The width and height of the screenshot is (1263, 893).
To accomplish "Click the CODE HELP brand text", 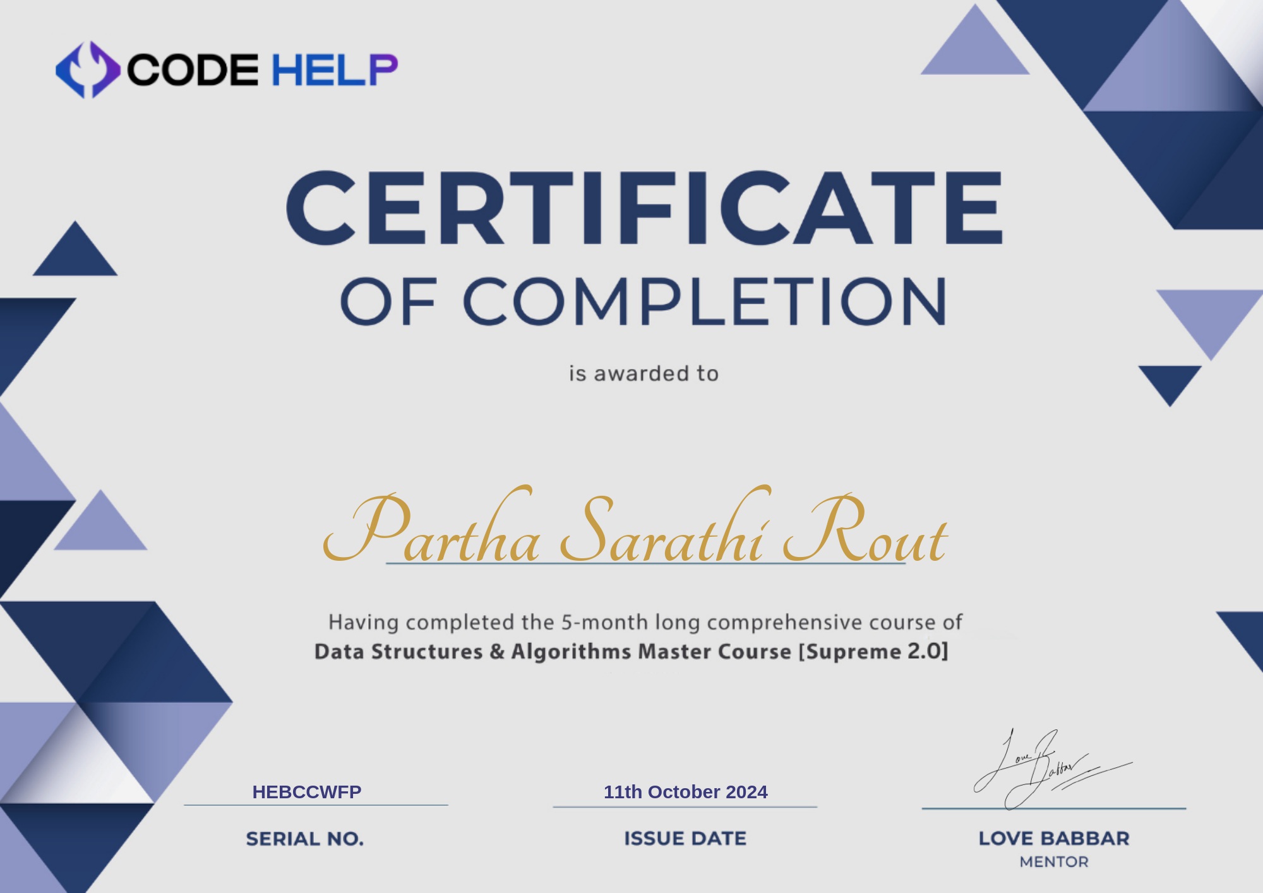I will [x=262, y=69].
